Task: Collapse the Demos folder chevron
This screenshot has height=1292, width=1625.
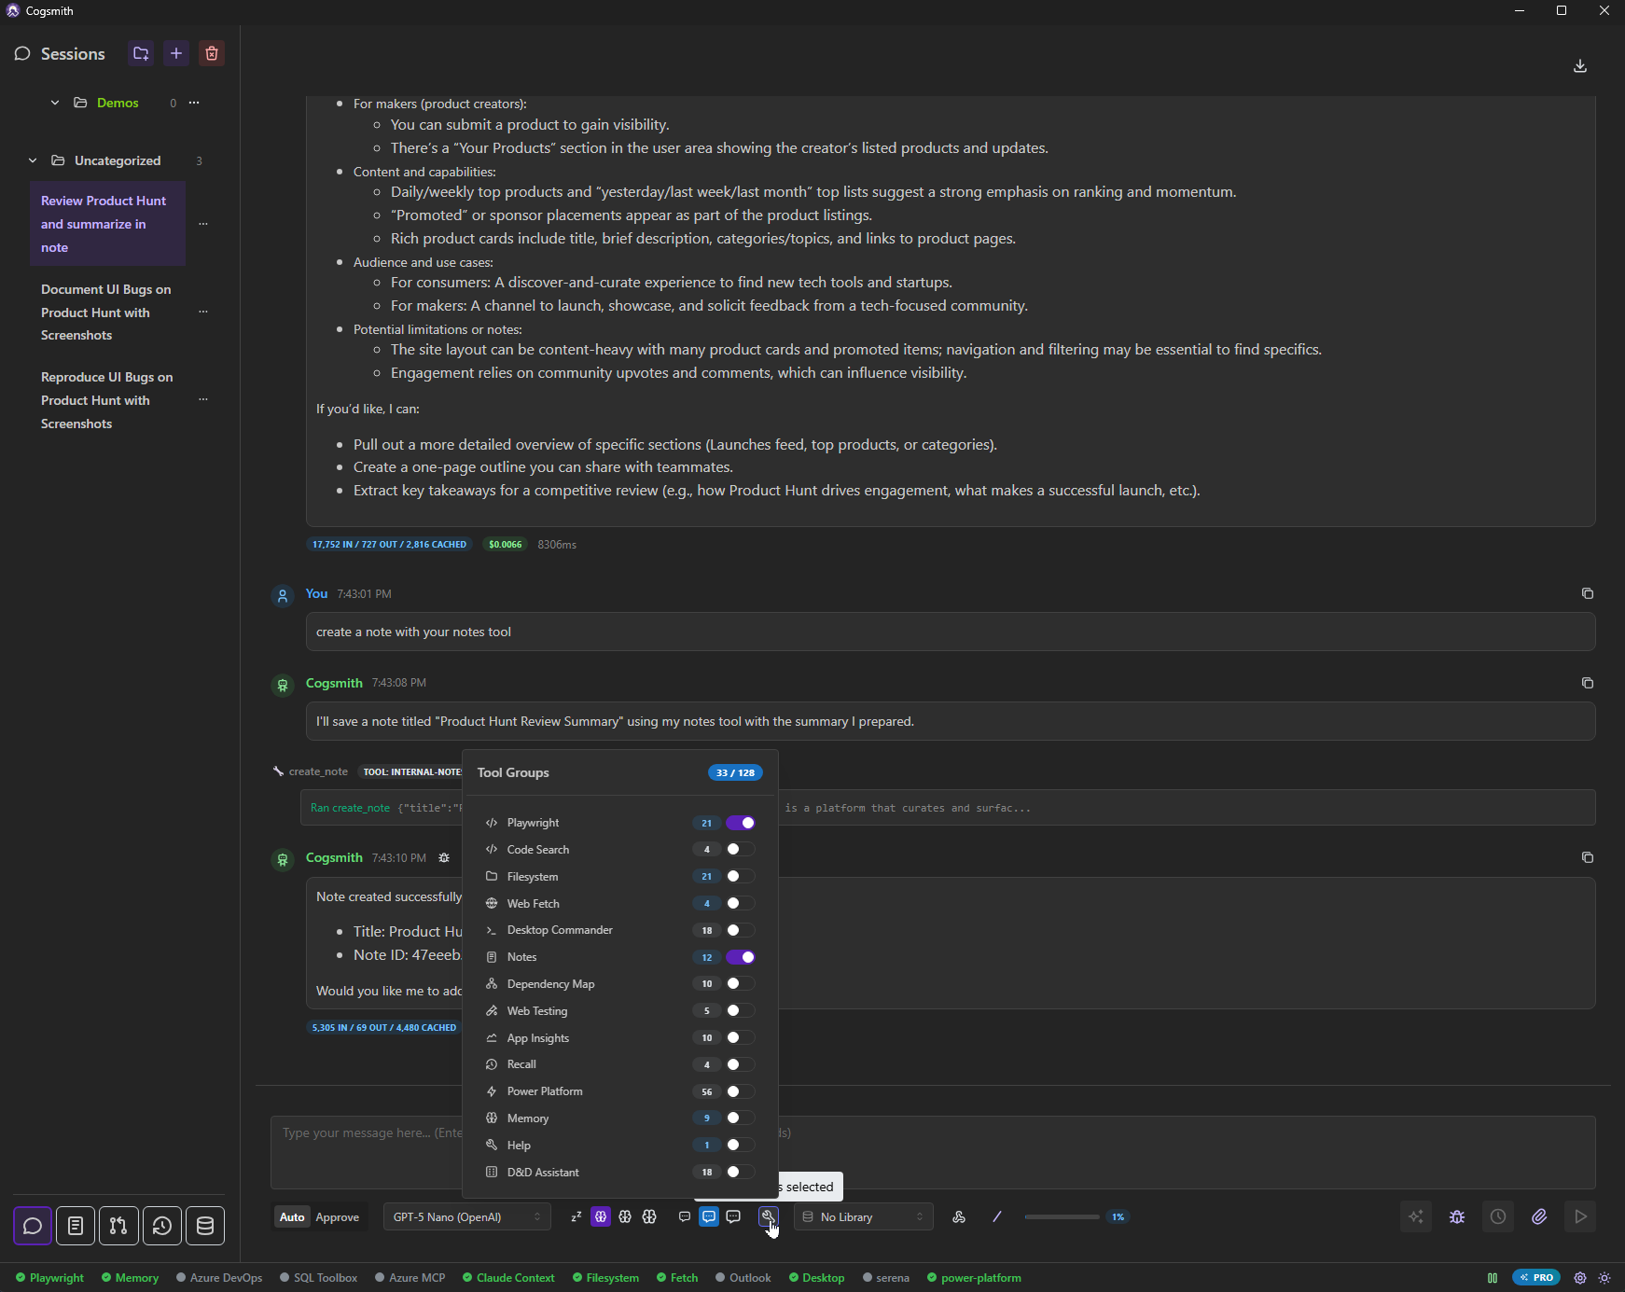Action: click(55, 103)
